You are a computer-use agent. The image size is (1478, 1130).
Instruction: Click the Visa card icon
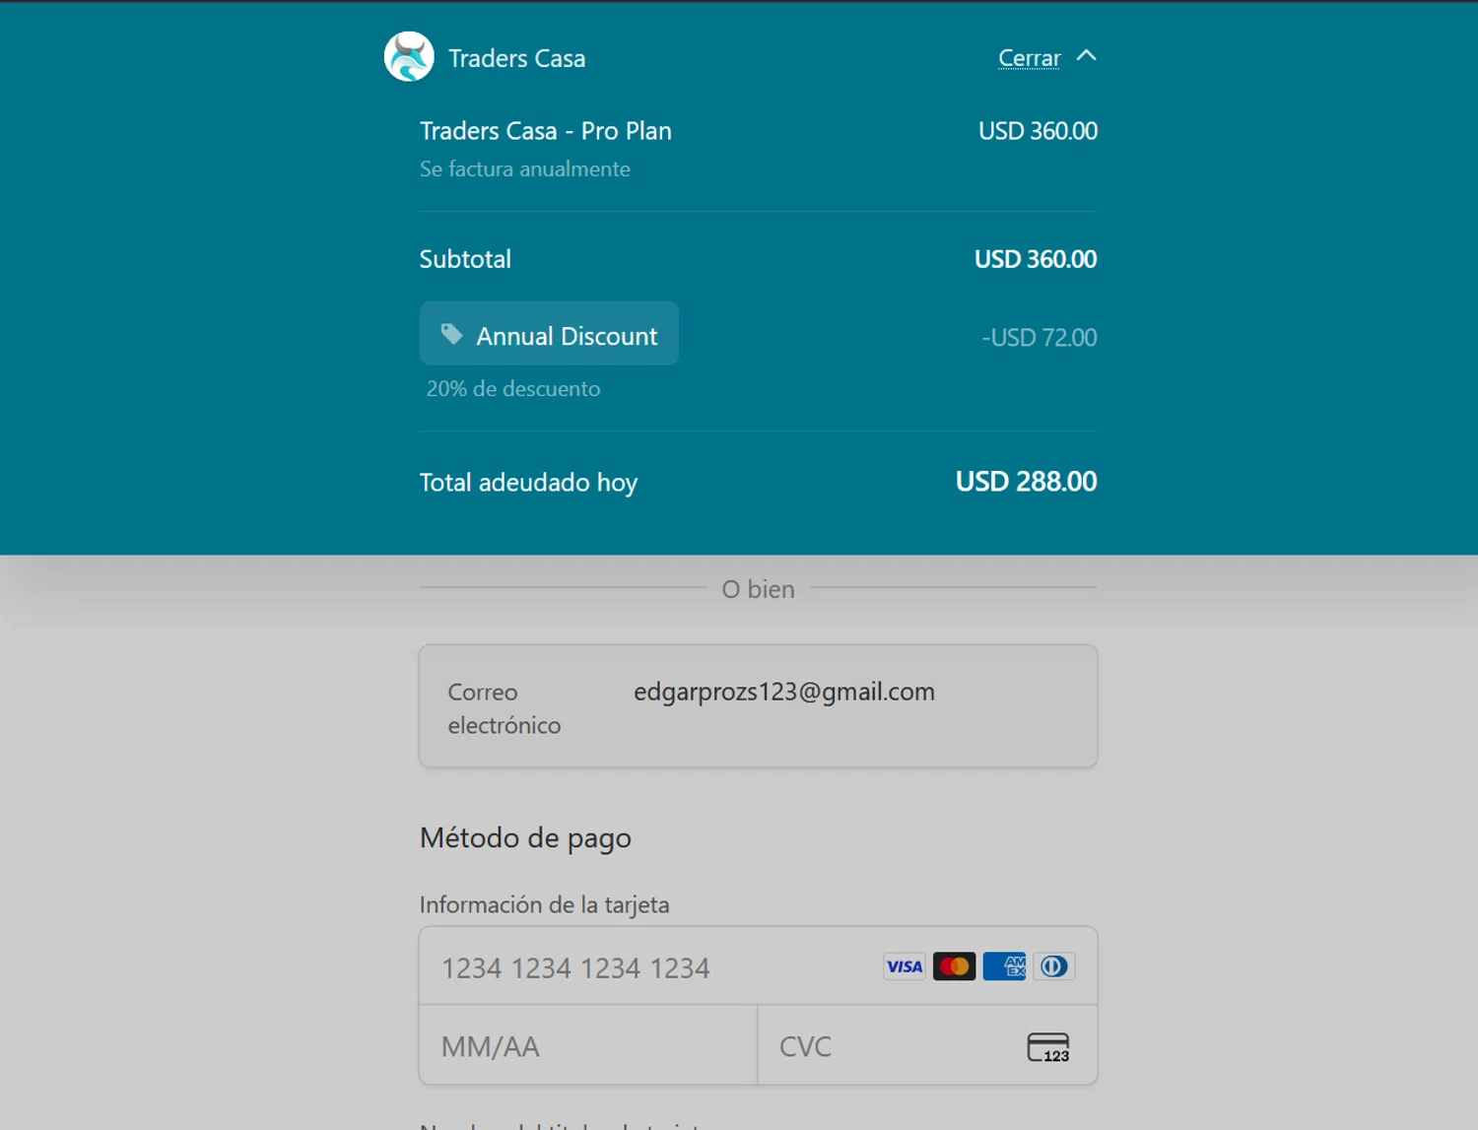(x=904, y=966)
